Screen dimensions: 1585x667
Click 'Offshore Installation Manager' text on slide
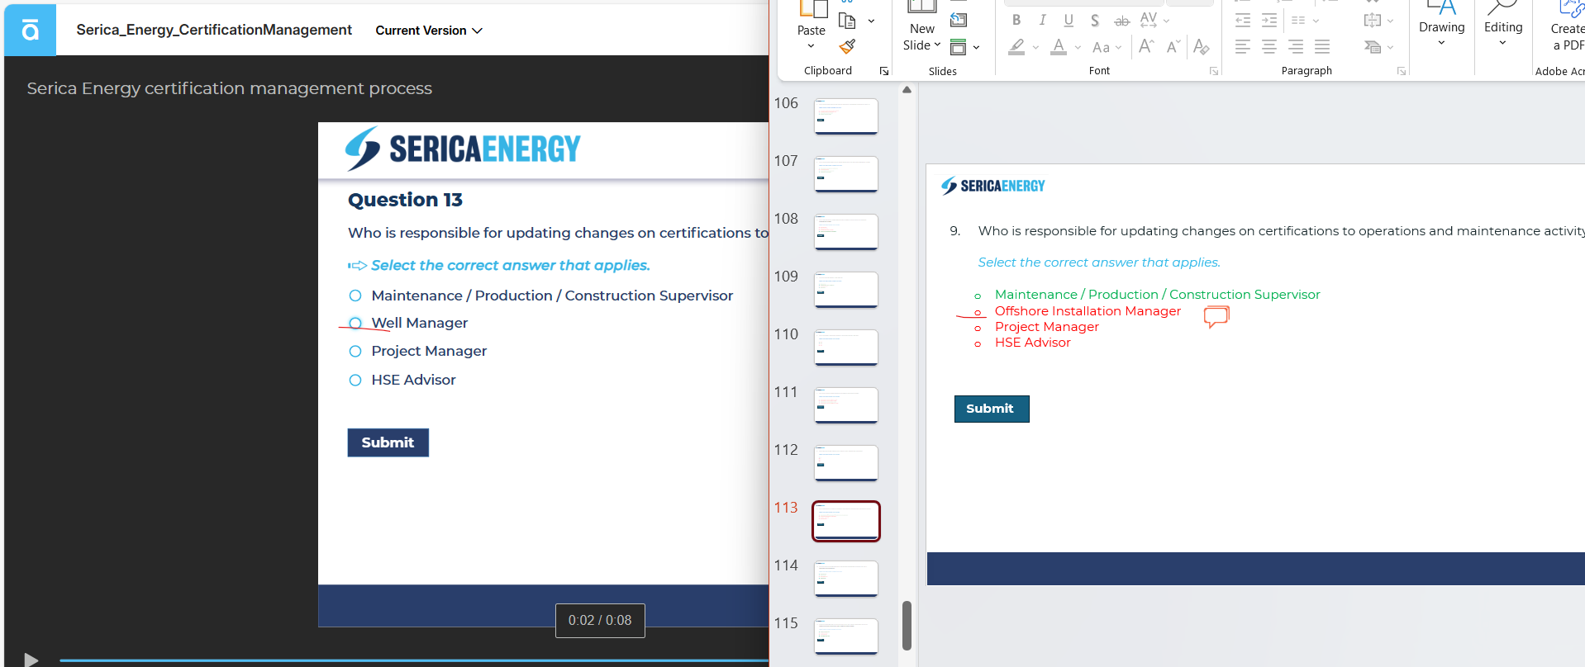coord(1088,310)
